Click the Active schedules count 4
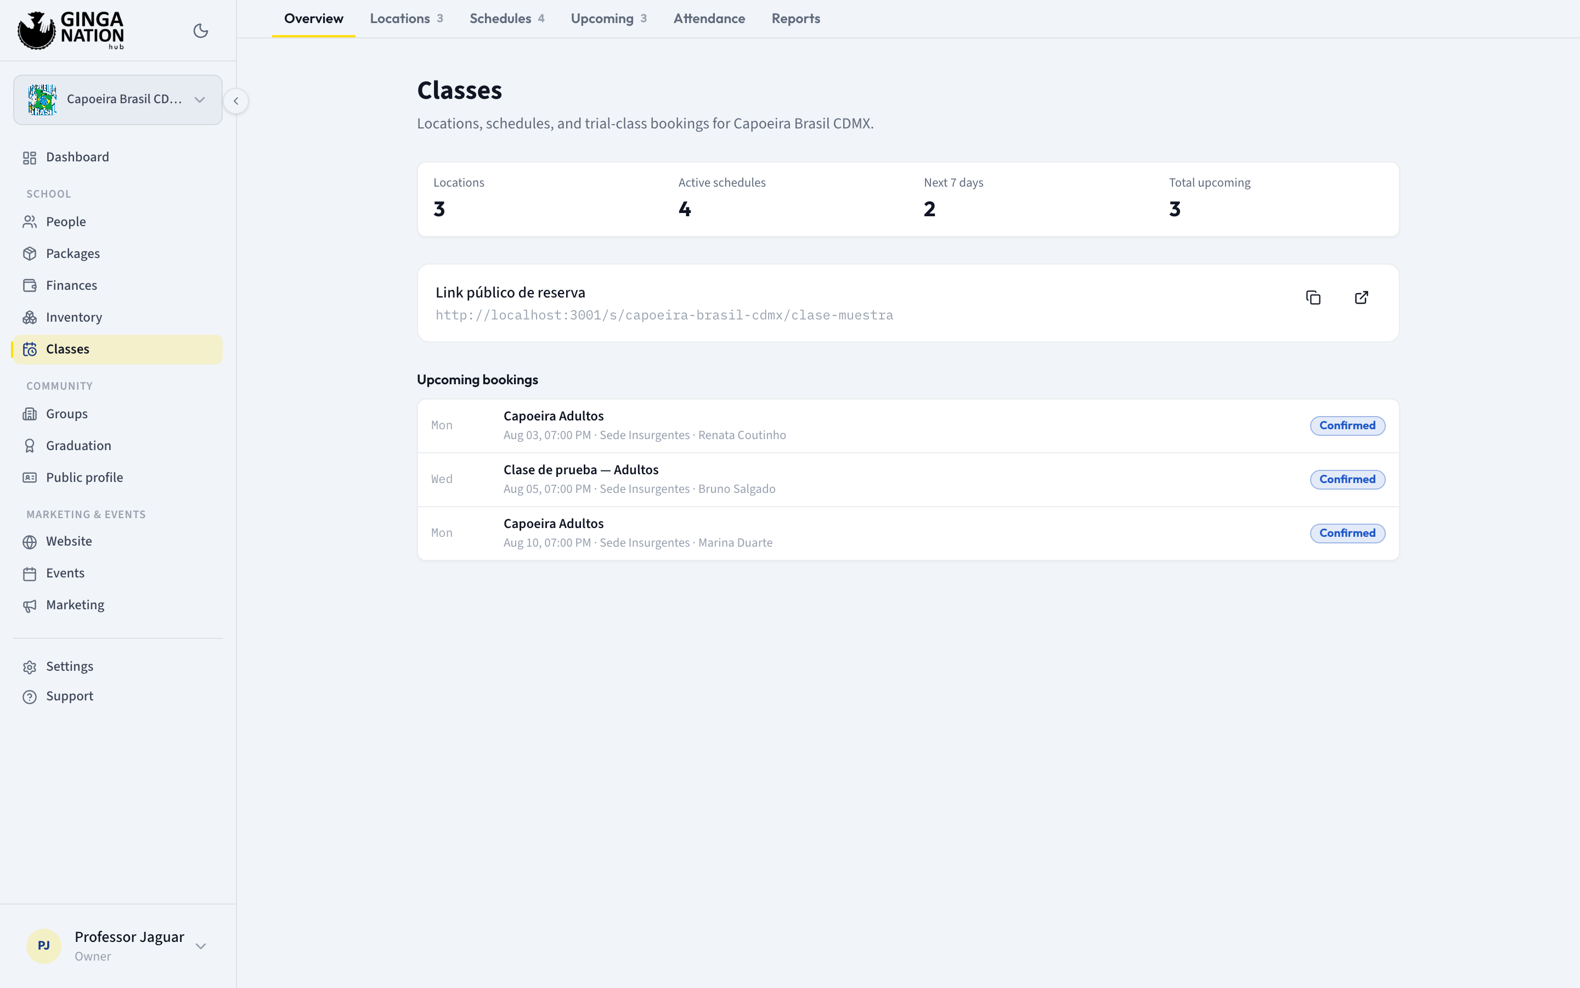The width and height of the screenshot is (1580, 988). 684,209
